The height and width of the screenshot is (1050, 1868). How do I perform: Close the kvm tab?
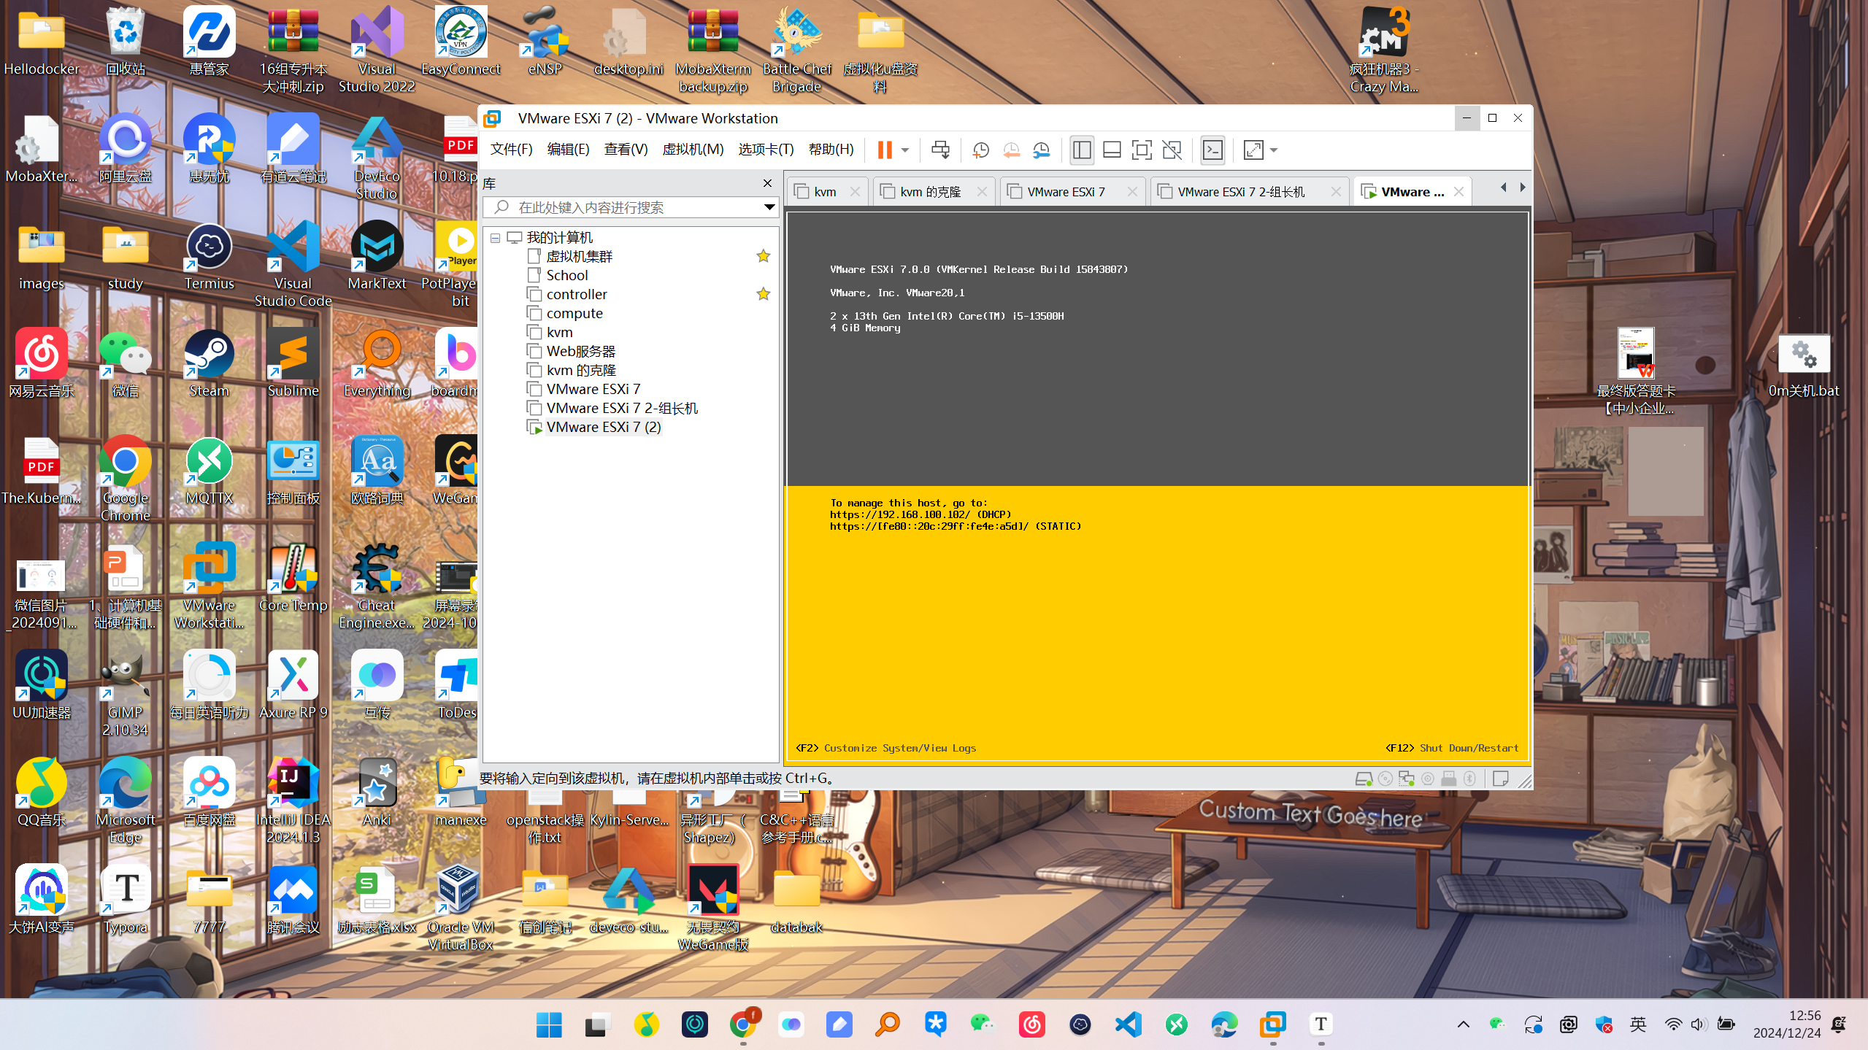coord(855,191)
